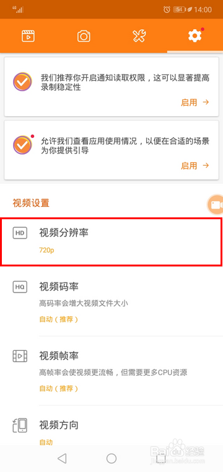Open video resolution 720p setting
The image size is (223, 472).
(x=111, y=242)
